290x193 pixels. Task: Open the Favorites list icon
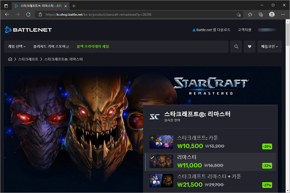250,14
